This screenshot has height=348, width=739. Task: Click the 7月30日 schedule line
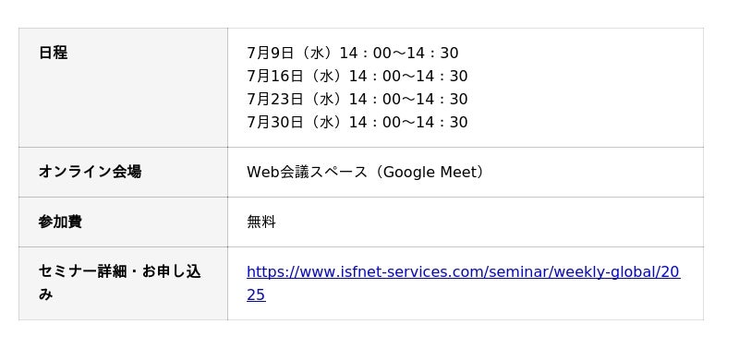click(357, 122)
